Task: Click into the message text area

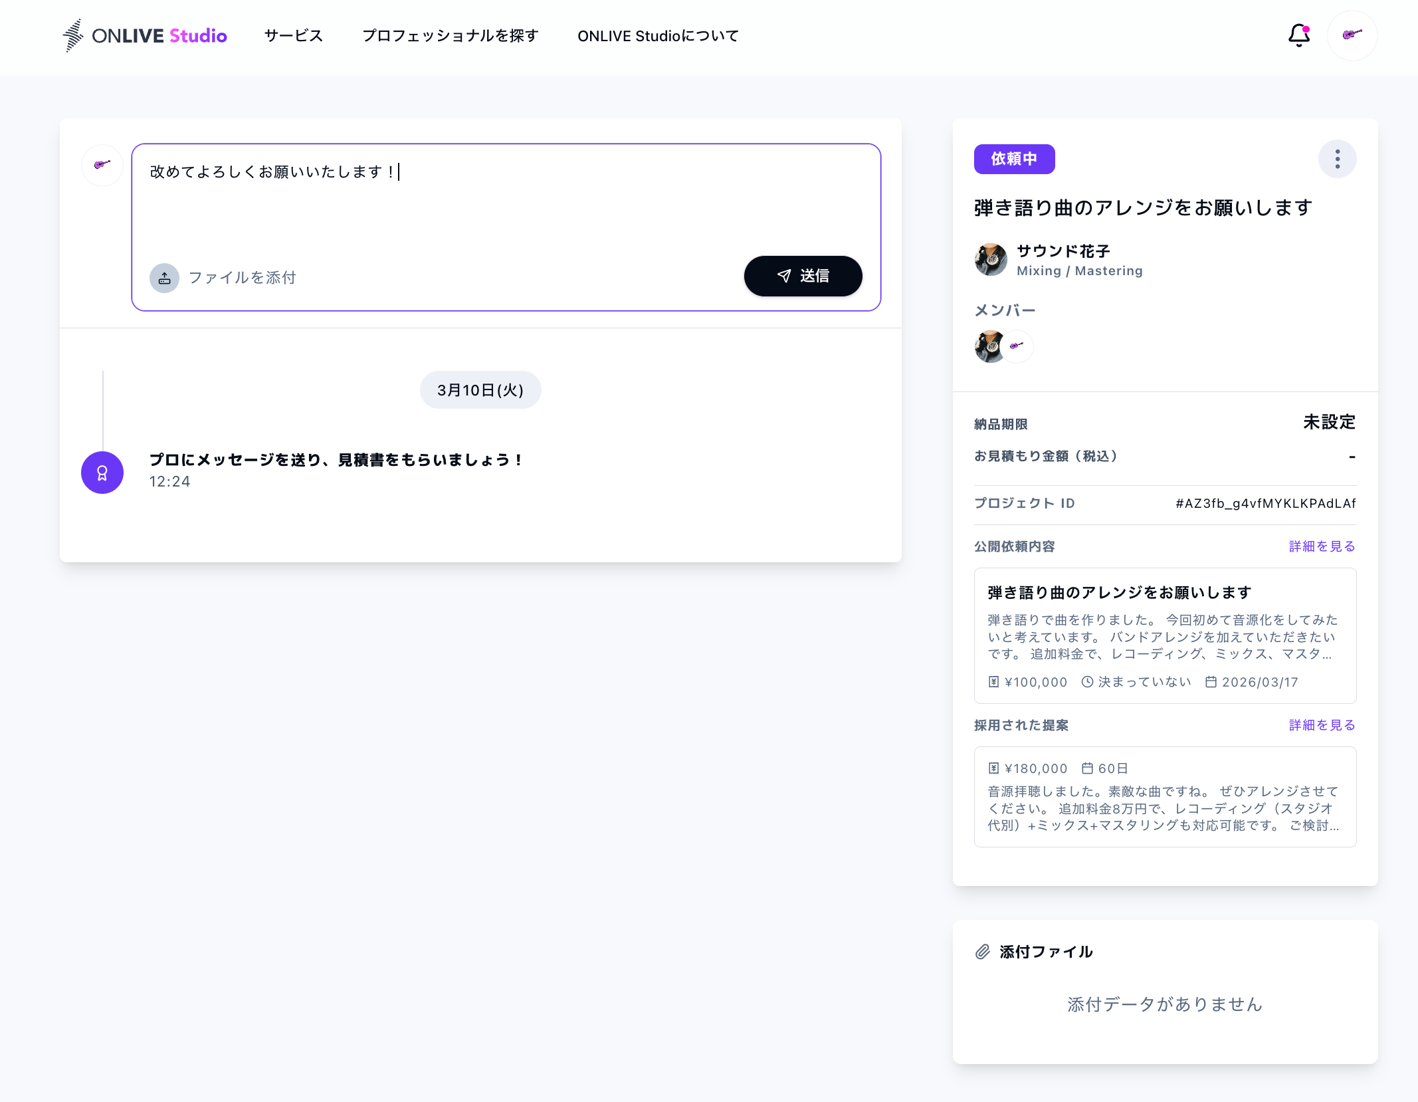Action: [x=506, y=199]
